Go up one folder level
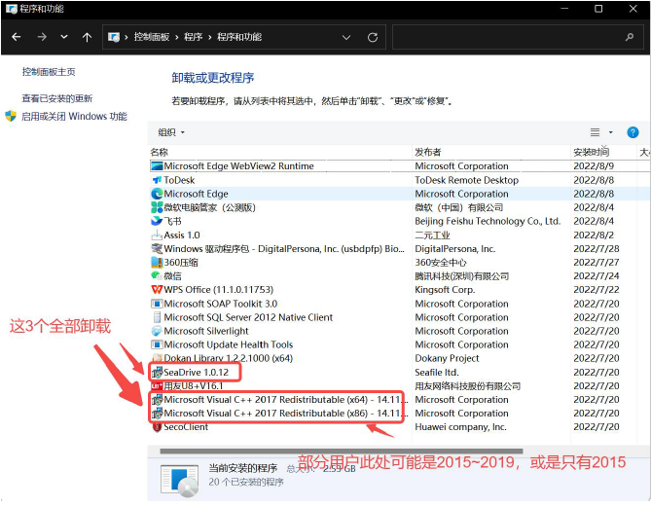Image resolution: width=651 pixels, height=506 pixels. click(87, 37)
